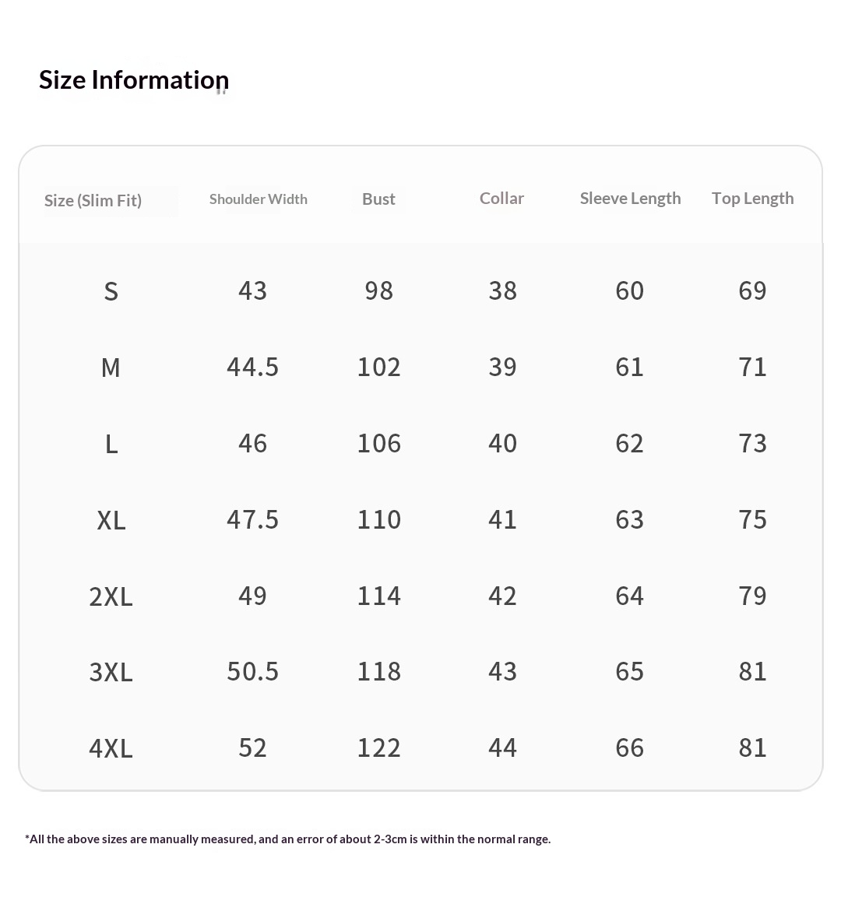Click shoulder width value 50.5

[252, 671]
